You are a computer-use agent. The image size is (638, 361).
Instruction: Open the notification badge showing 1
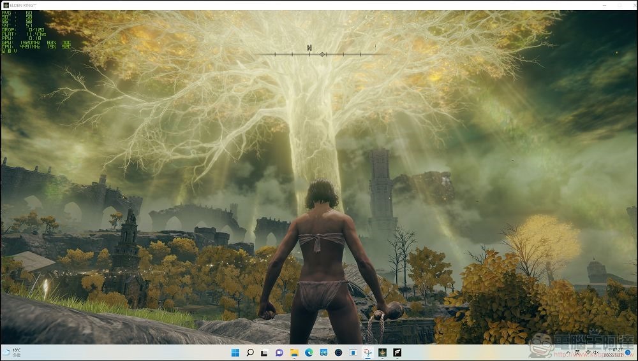pyautogui.click(x=628, y=353)
